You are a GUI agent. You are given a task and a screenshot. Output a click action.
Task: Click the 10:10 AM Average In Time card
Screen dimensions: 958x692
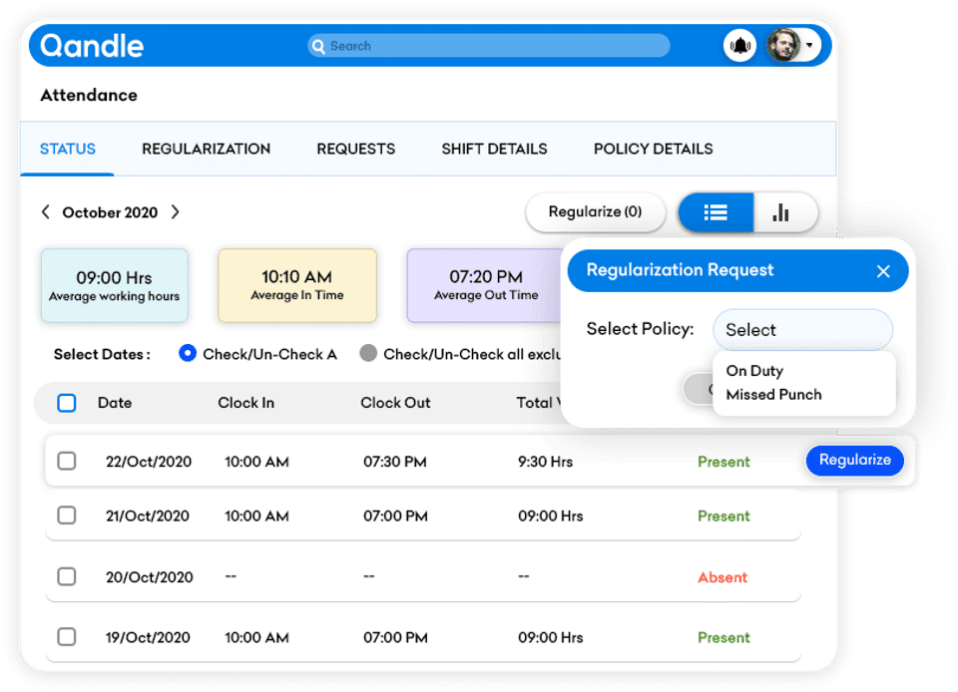pyautogui.click(x=297, y=285)
